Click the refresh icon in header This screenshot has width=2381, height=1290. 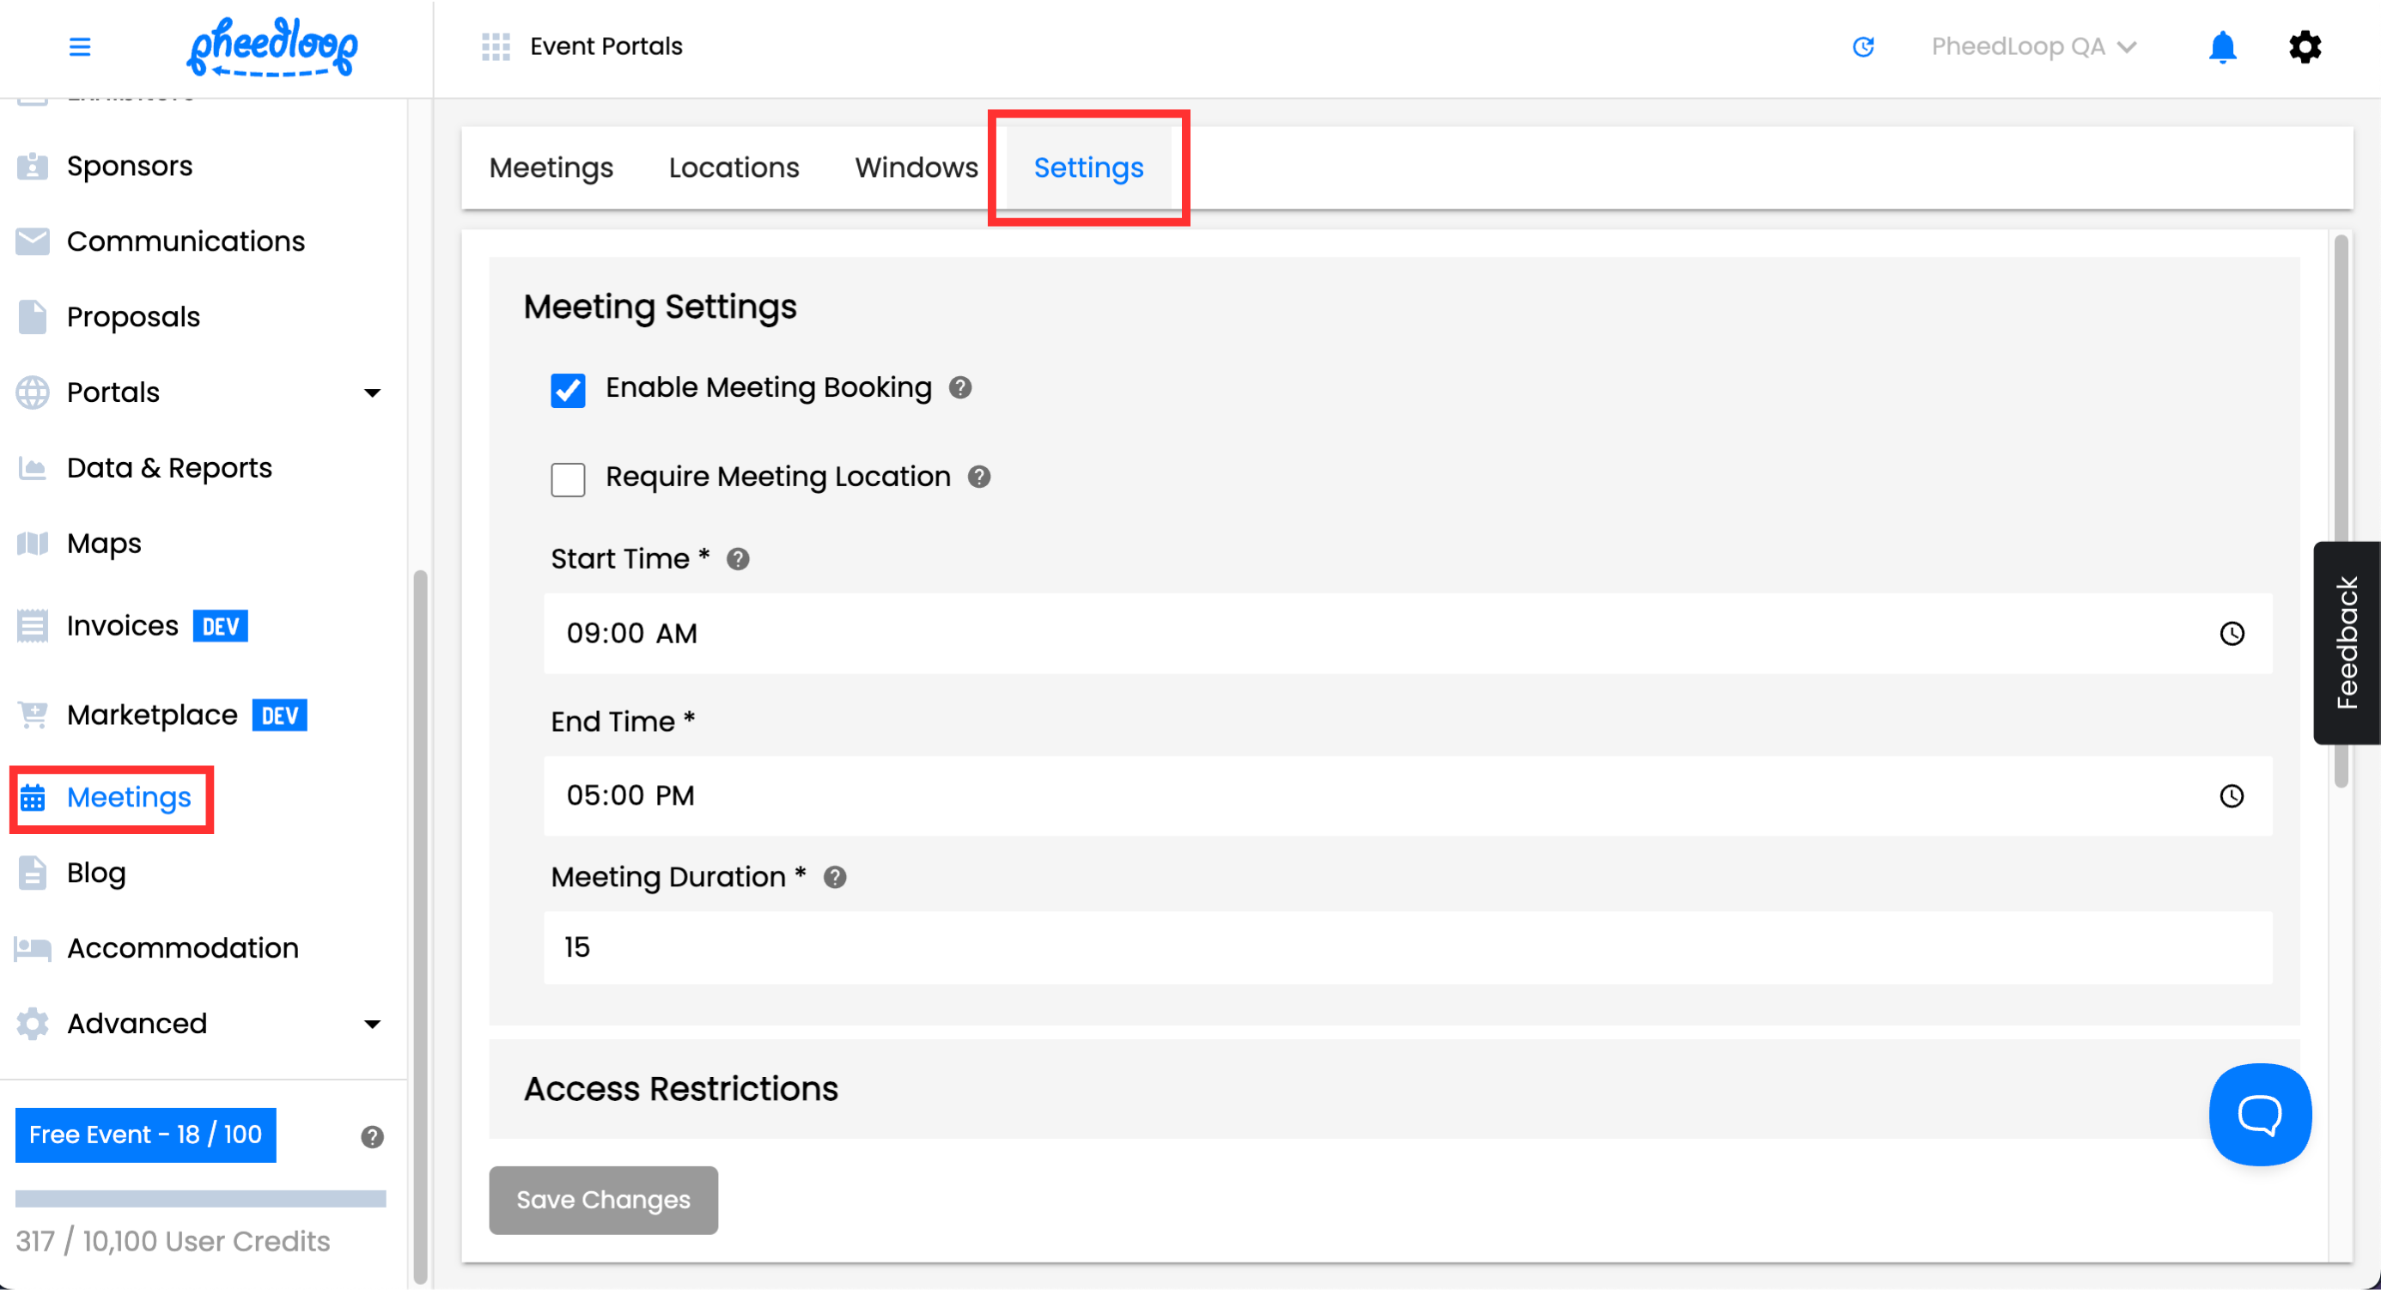coord(1862,46)
